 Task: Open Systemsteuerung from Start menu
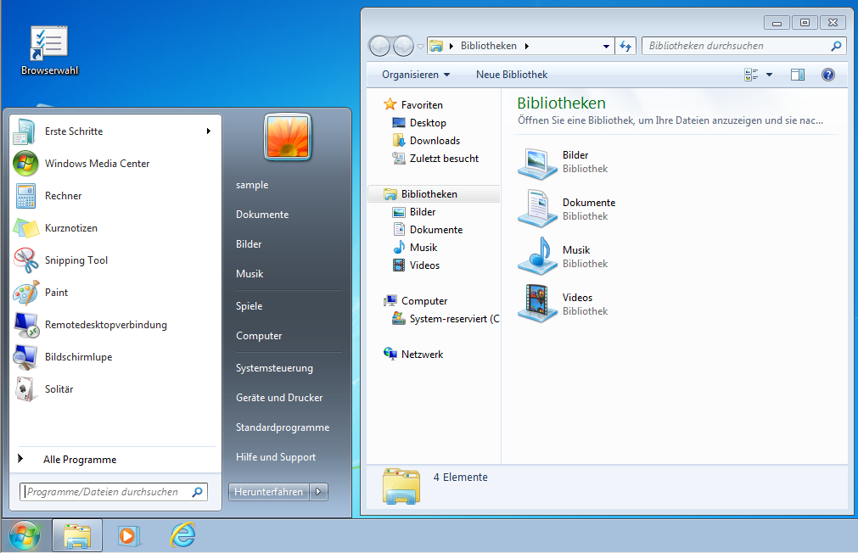coord(274,368)
